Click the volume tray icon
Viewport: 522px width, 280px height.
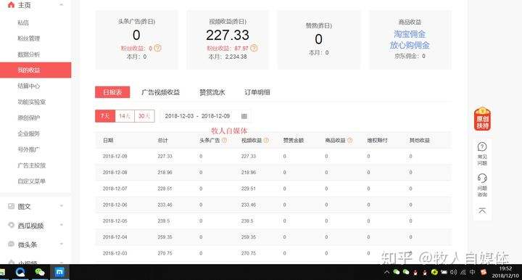click(453, 272)
